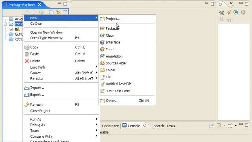The width and height of the screenshot is (252, 142).
Task: Click the Import icon
Action: tap(27, 88)
